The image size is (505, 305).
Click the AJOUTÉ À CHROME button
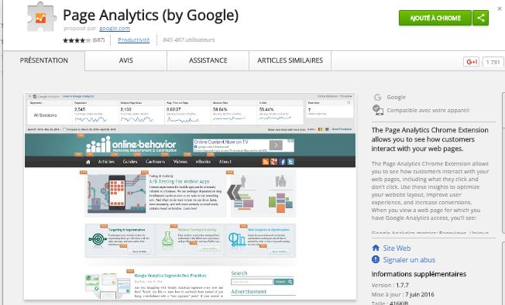point(435,18)
